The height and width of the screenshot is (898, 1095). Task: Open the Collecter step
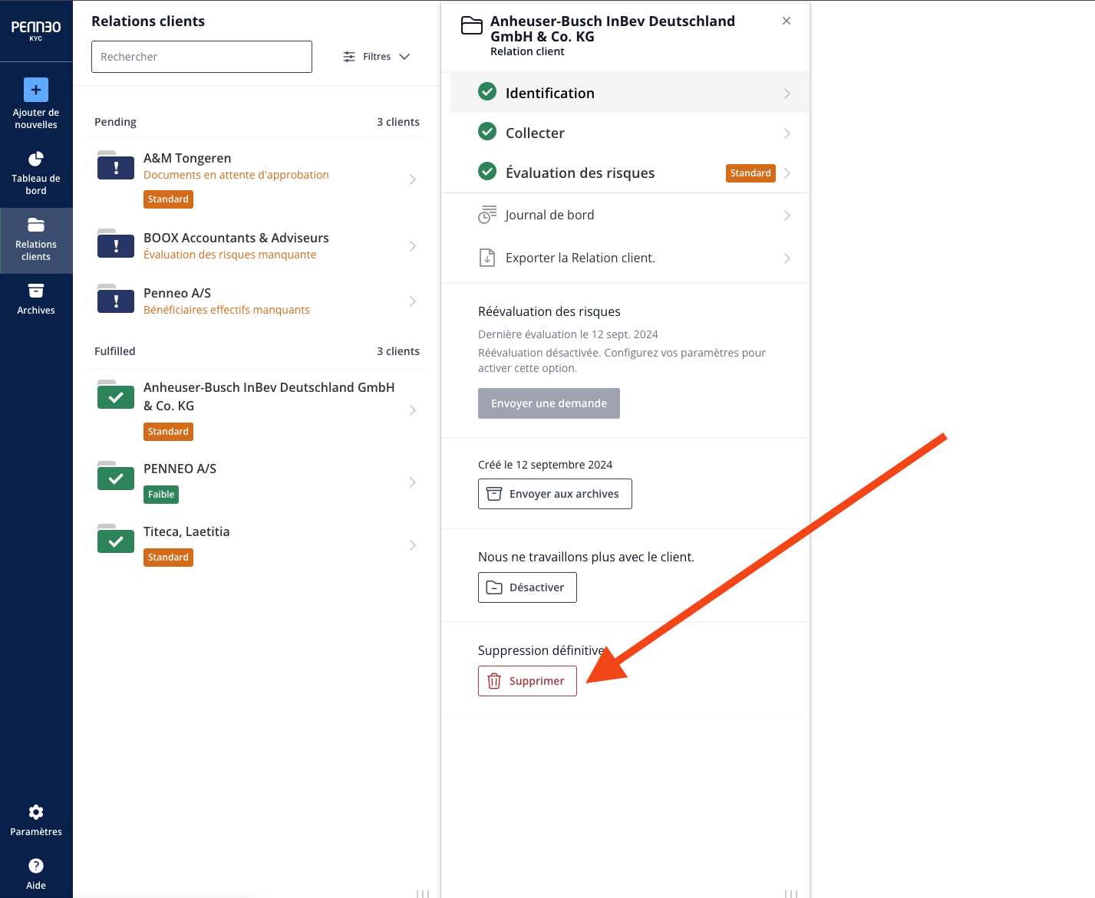click(x=630, y=133)
